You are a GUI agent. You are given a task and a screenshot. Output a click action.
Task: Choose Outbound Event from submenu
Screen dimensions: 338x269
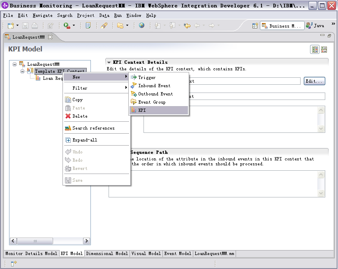(159, 94)
